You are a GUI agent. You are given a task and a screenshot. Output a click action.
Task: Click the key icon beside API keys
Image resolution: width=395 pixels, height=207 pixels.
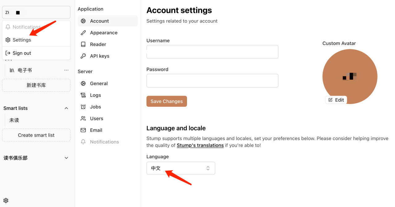click(x=83, y=56)
